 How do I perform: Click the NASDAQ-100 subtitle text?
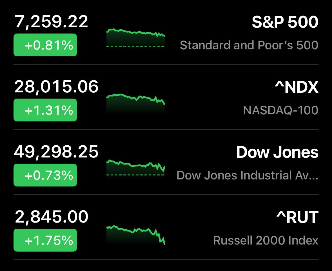click(280, 110)
